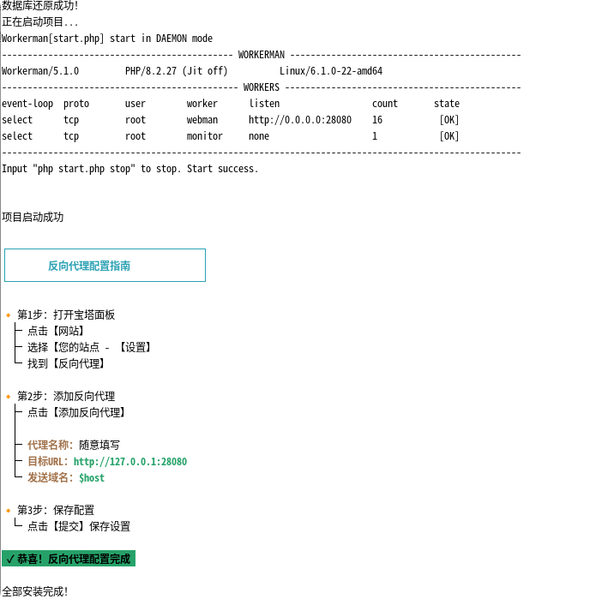
Task: Click the Input "php start.php stop" line
Action: (x=130, y=169)
